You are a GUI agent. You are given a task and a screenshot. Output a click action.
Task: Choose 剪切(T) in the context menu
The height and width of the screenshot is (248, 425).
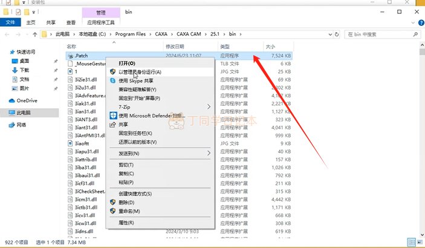(160, 165)
